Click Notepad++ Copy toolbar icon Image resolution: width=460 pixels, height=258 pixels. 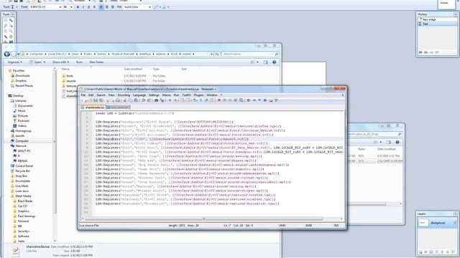[131, 100]
